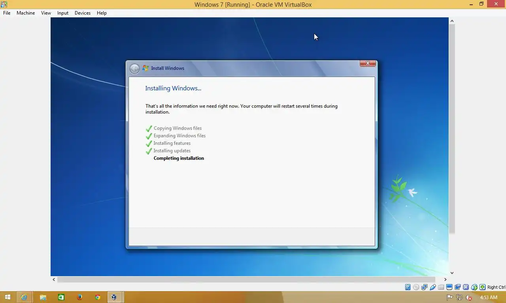Open the File menu
The height and width of the screenshot is (303, 506).
click(7, 13)
